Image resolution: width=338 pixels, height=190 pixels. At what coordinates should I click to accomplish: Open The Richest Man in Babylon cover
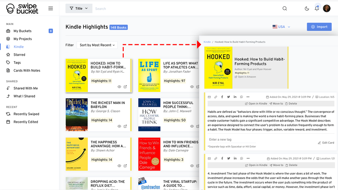77,114
